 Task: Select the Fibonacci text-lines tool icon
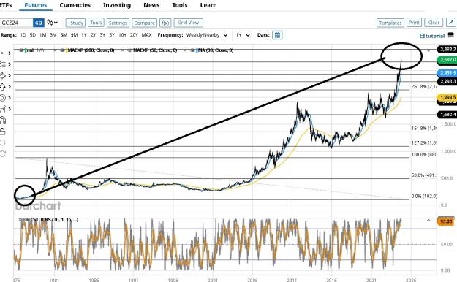(3, 64)
